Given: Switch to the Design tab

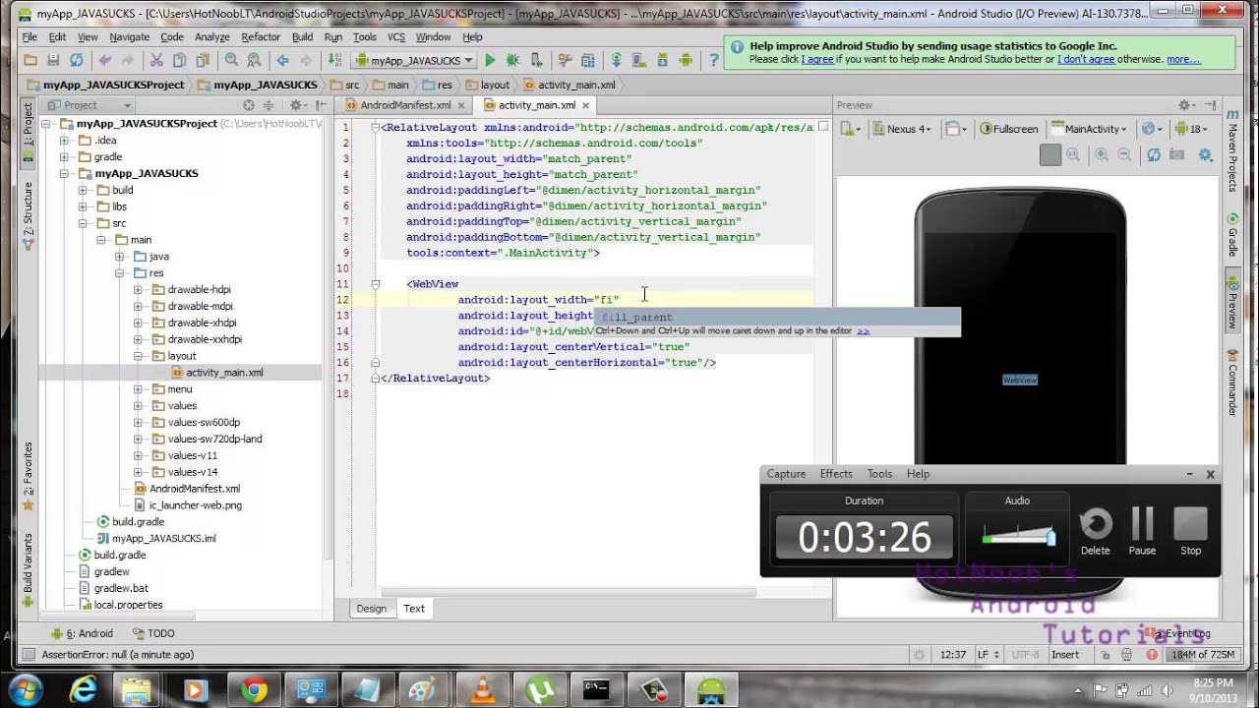Looking at the screenshot, I should [x=372, y=609].
